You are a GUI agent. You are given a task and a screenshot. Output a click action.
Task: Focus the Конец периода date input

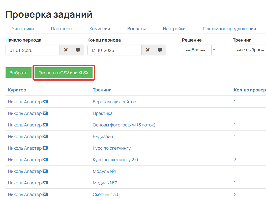(x=114, y=50)
